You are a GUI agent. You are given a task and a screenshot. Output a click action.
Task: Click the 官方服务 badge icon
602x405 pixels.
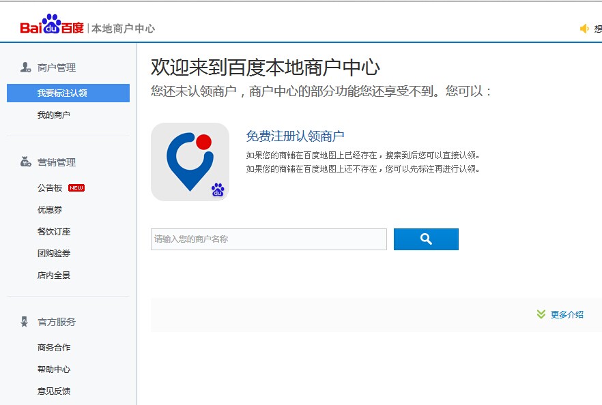25,322
